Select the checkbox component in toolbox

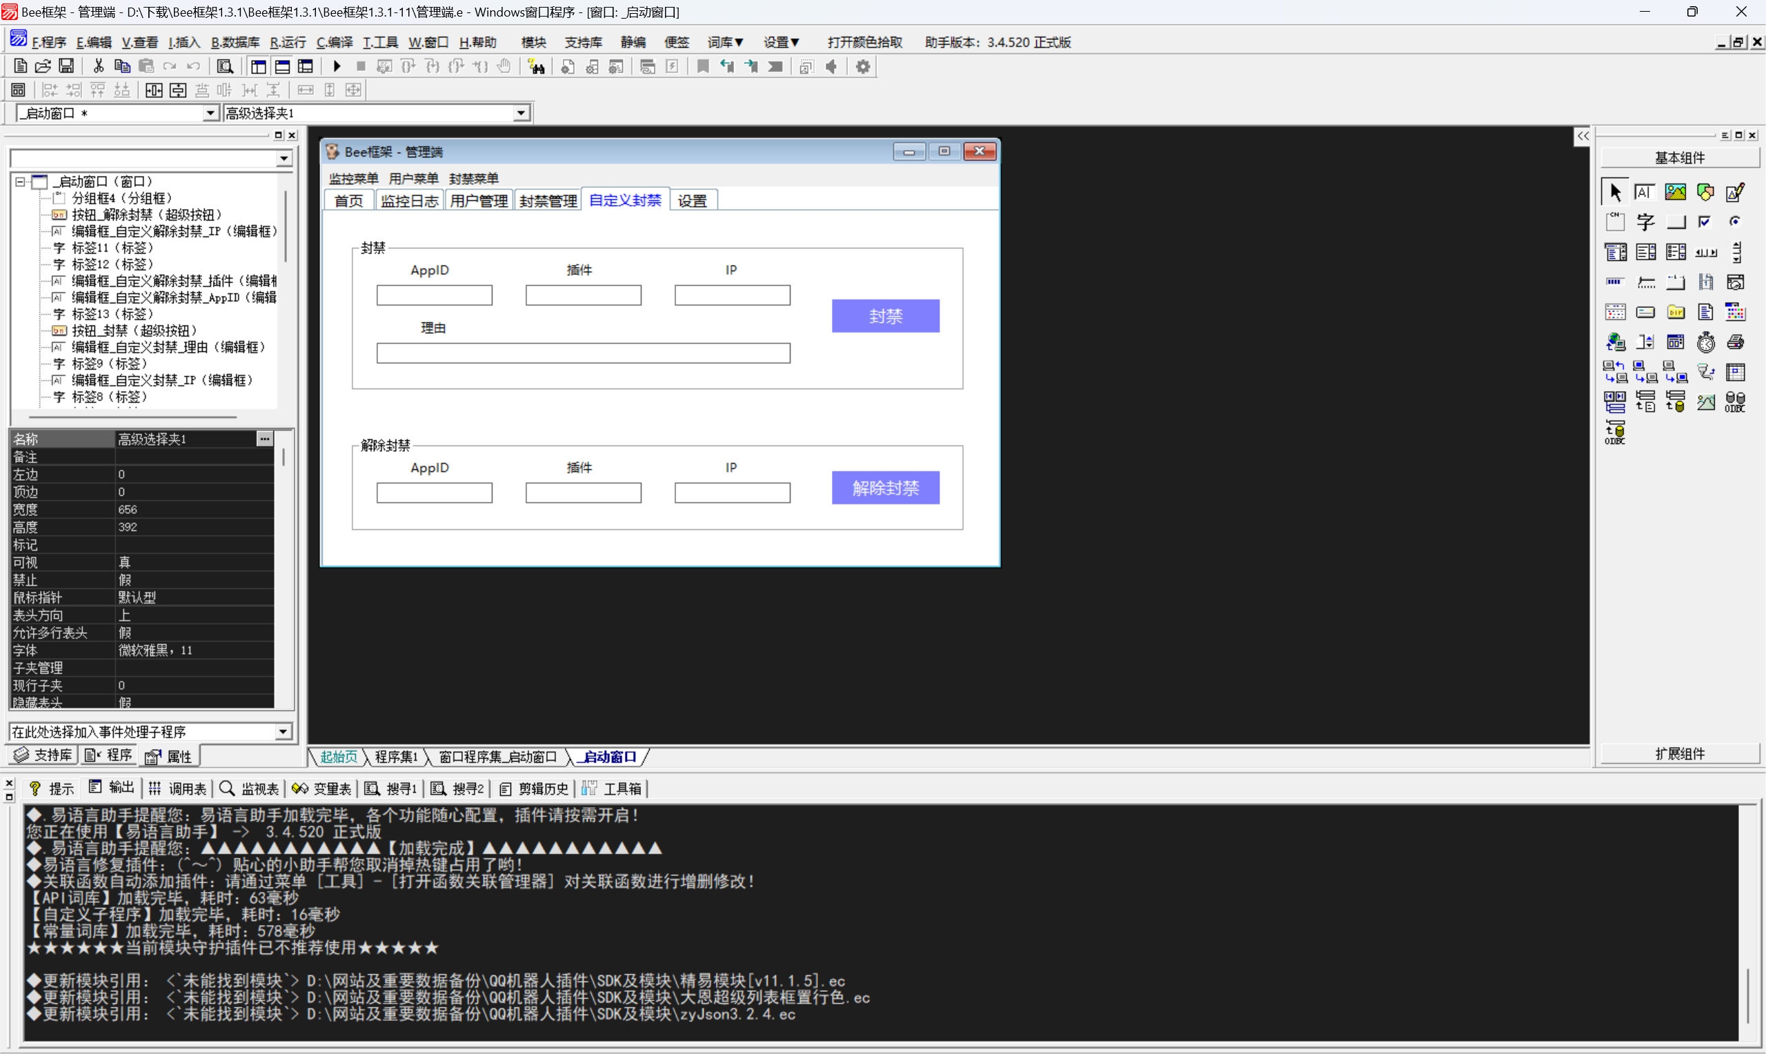pos(1705,222)
